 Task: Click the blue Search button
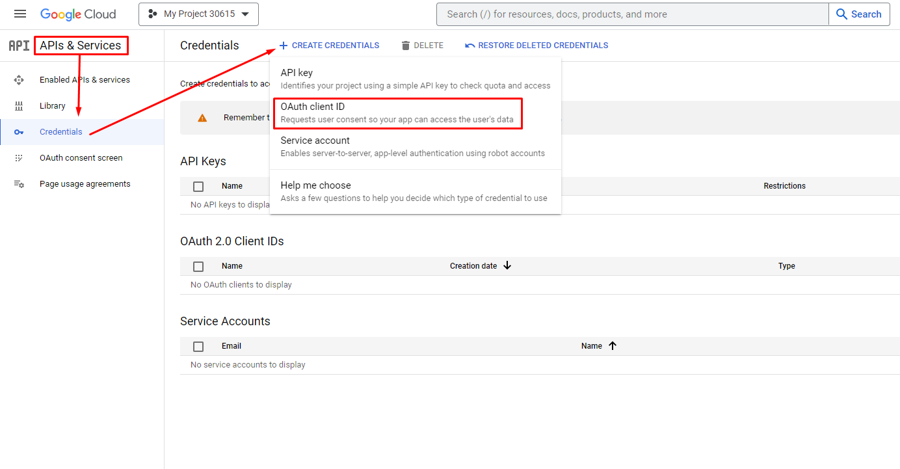tap(859, 14)
